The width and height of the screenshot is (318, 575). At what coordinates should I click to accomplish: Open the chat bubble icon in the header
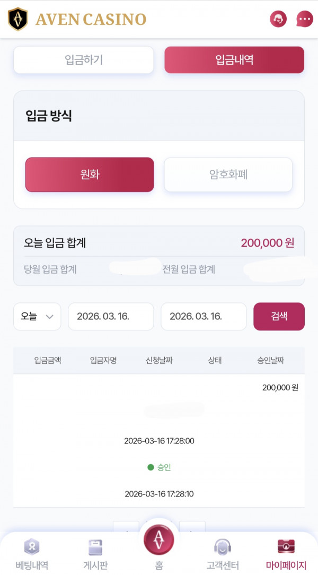coord(304,19)
